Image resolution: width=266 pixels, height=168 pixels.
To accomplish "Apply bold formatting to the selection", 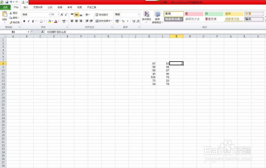I will [24, 21].
